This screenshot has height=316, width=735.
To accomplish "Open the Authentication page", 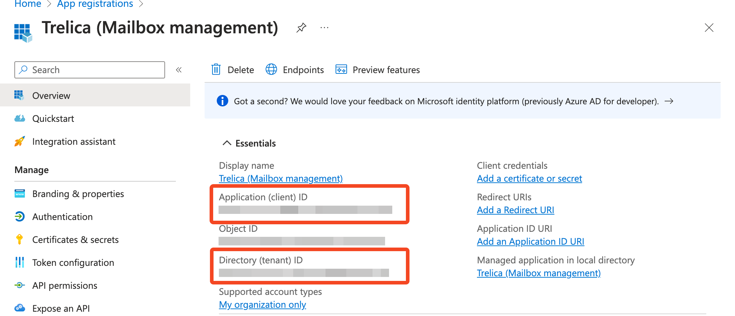I will pos(62,217).
